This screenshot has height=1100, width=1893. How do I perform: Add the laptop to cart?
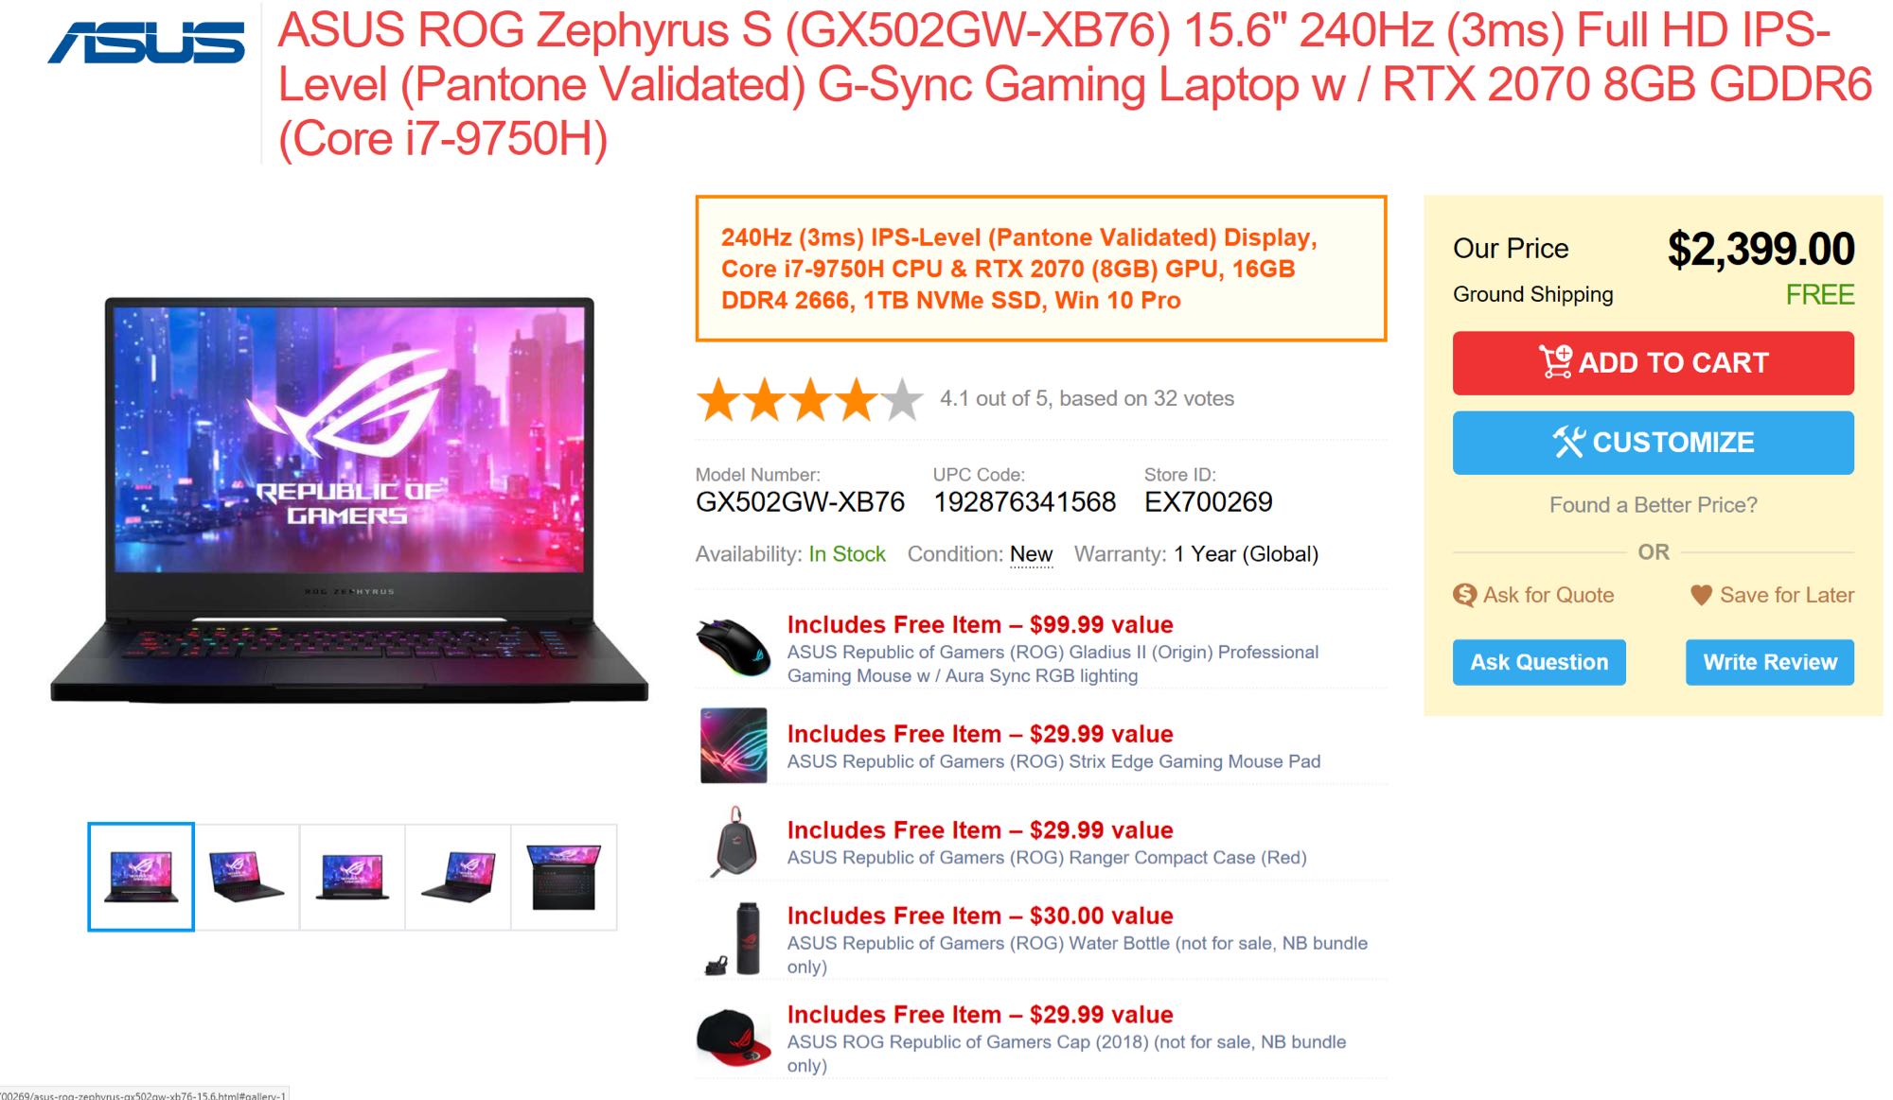click(1653, 362)
